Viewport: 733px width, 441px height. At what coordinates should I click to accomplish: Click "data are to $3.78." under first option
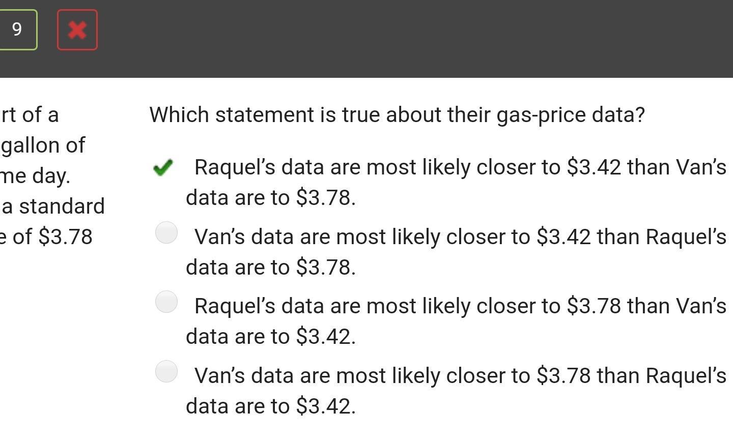(x=271, y=198)
